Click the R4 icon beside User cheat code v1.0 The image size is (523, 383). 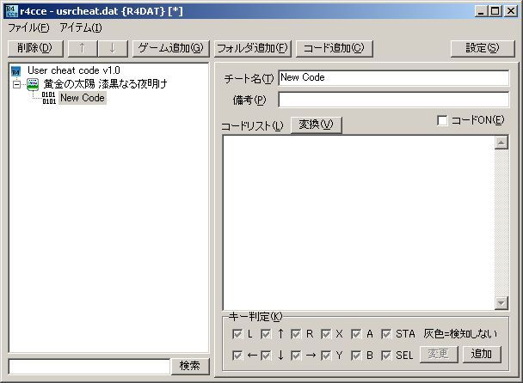pos(15,71)
